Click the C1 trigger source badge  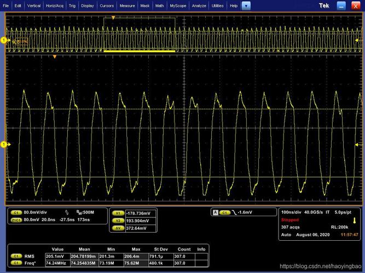pyautogui.click(x=224, y=212)
